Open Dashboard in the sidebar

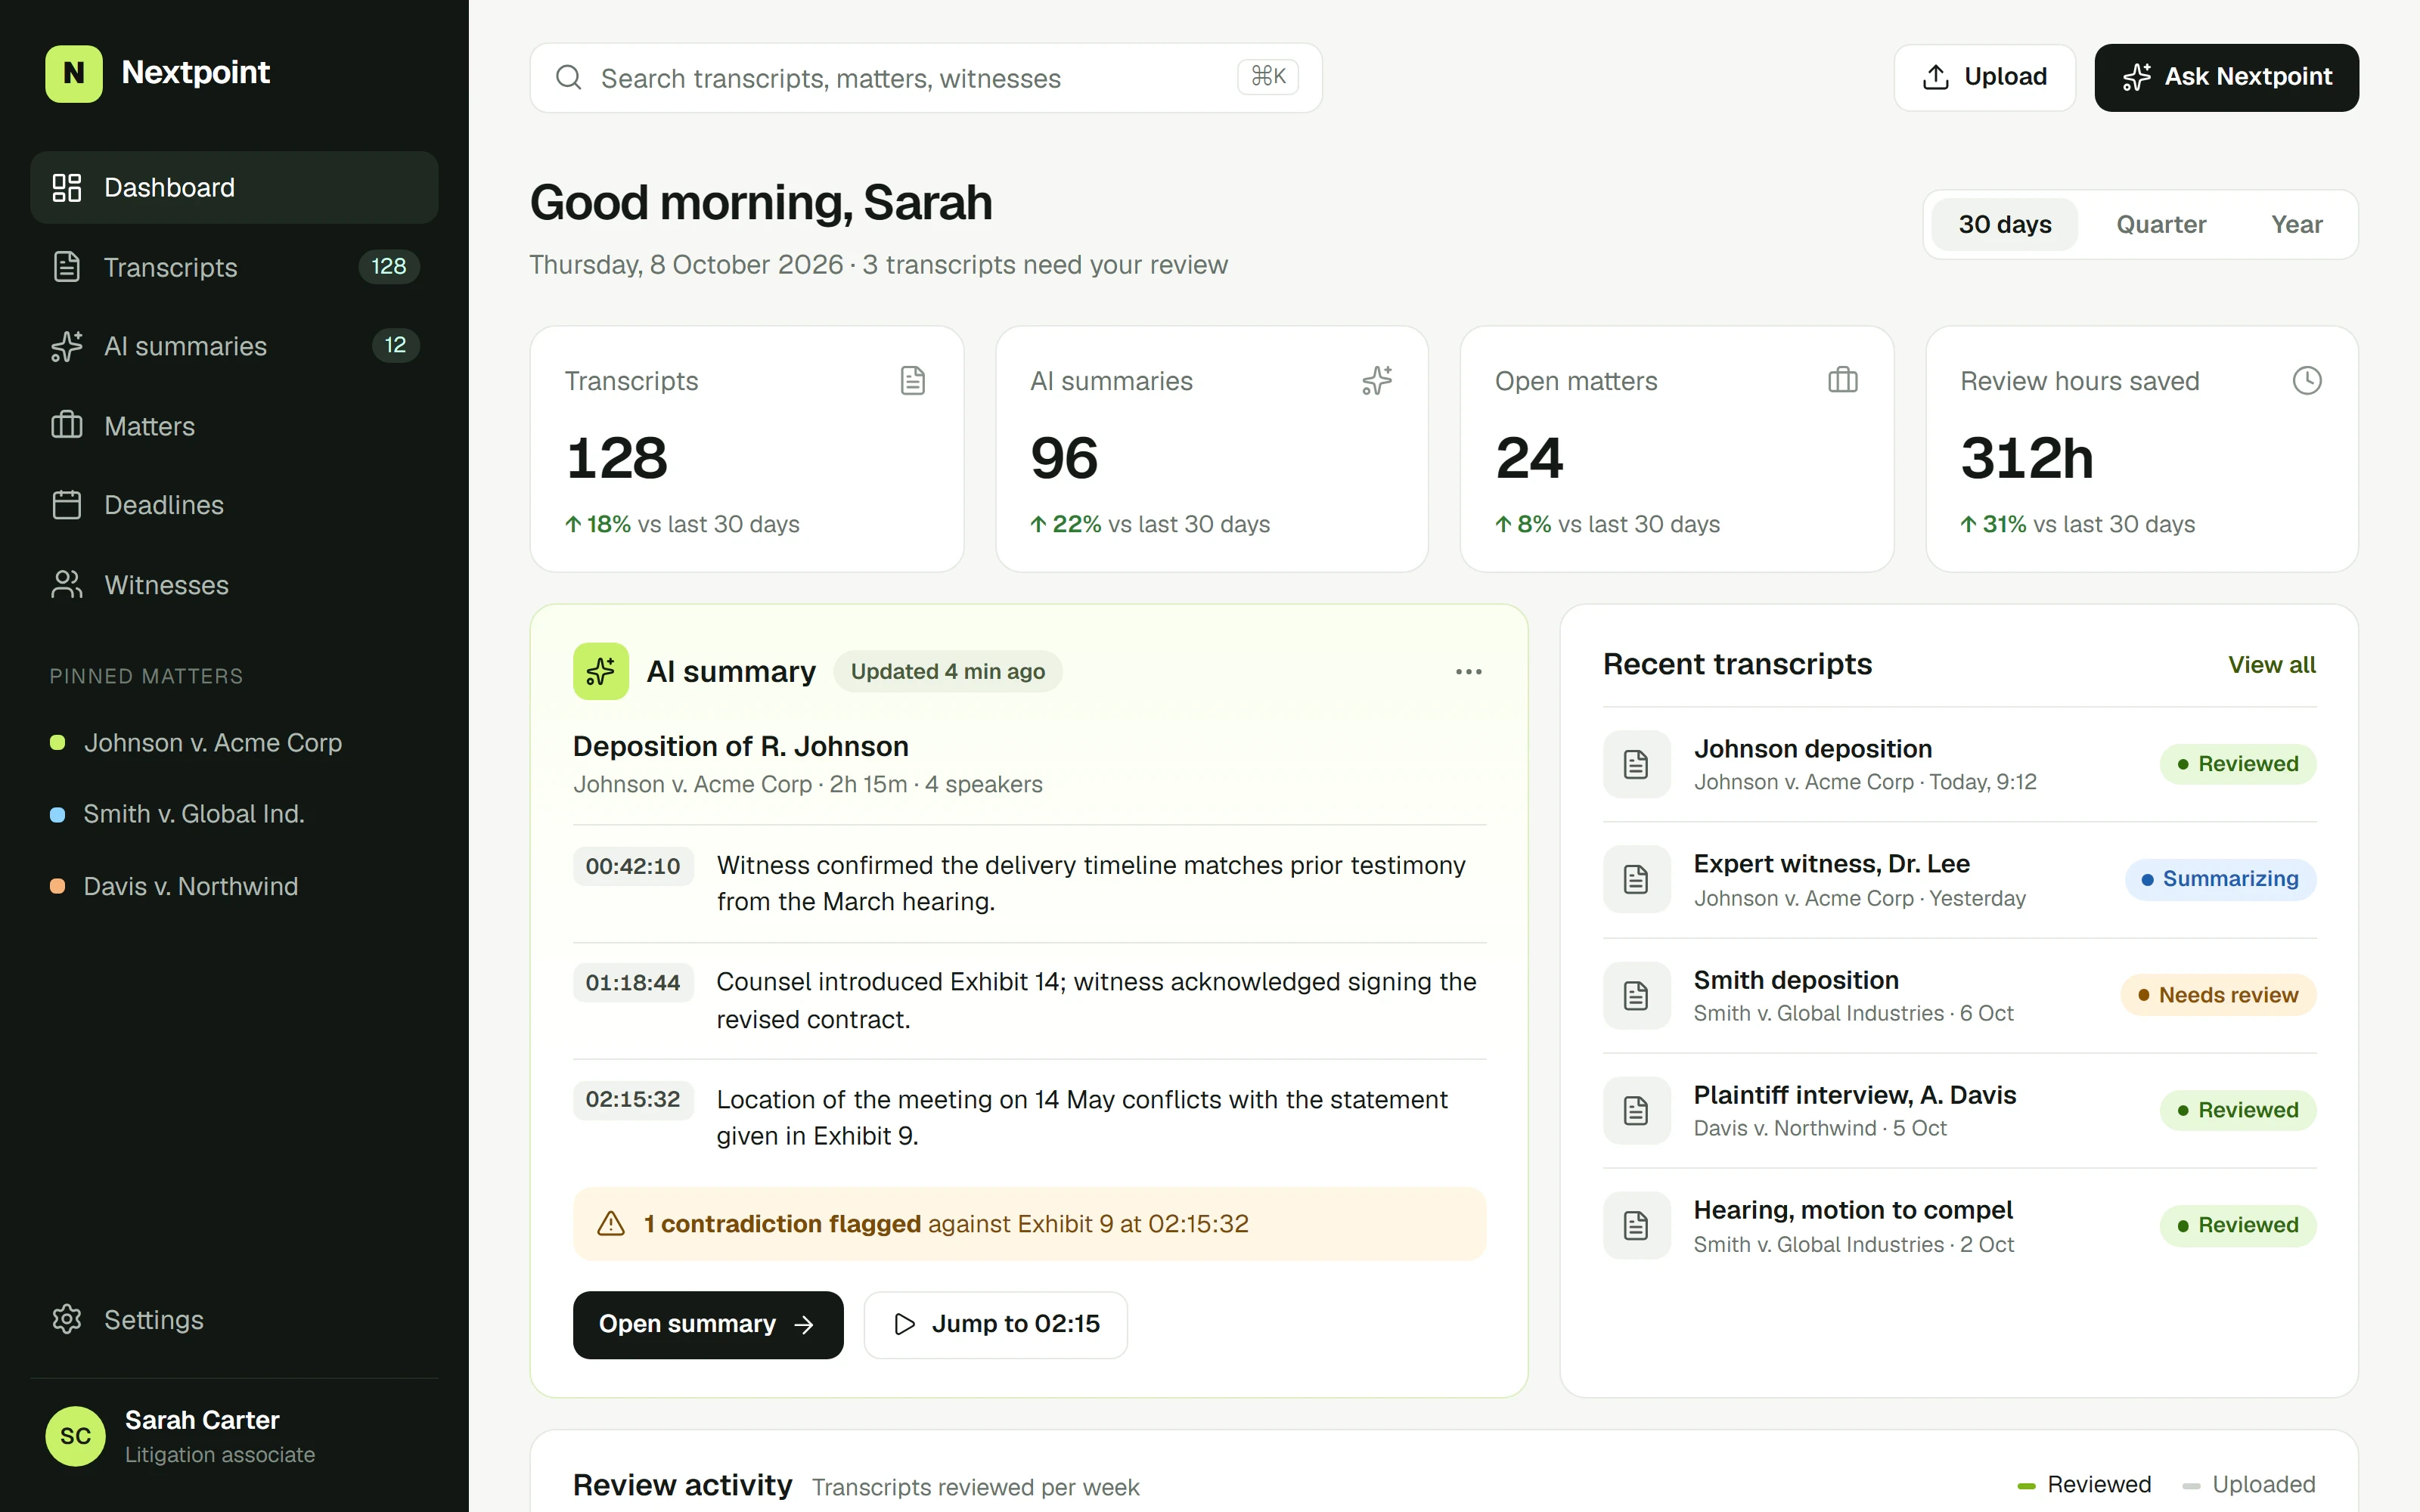(x=234, y=187)
